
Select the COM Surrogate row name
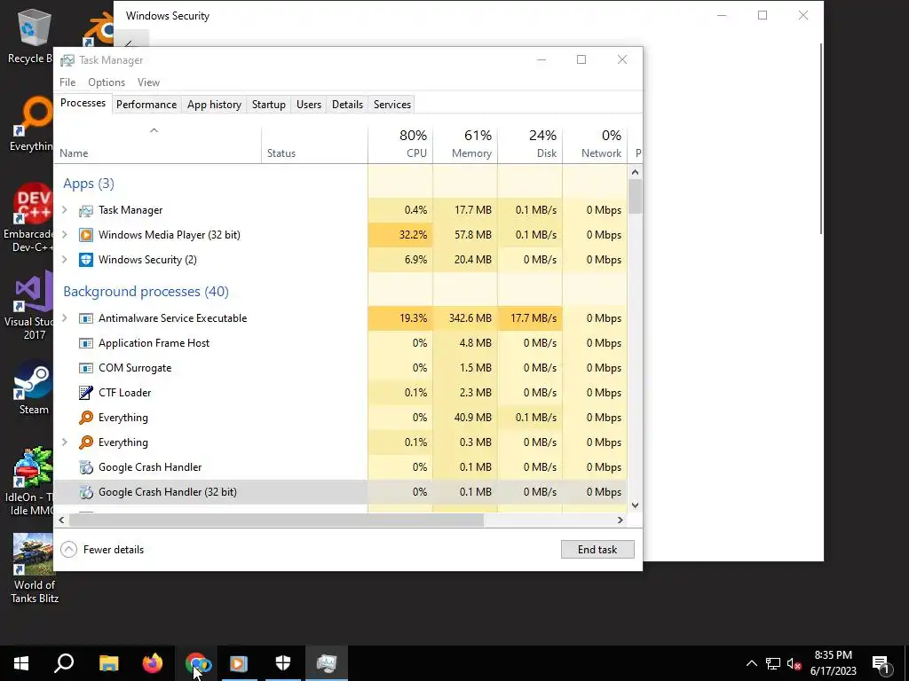click(135, 368)
